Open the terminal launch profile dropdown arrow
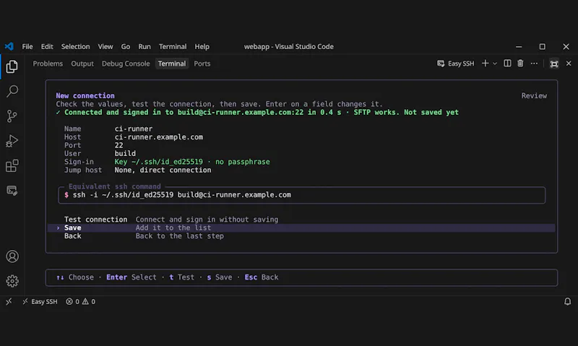This screenshot has height=346, width=578. click(495, 64)
